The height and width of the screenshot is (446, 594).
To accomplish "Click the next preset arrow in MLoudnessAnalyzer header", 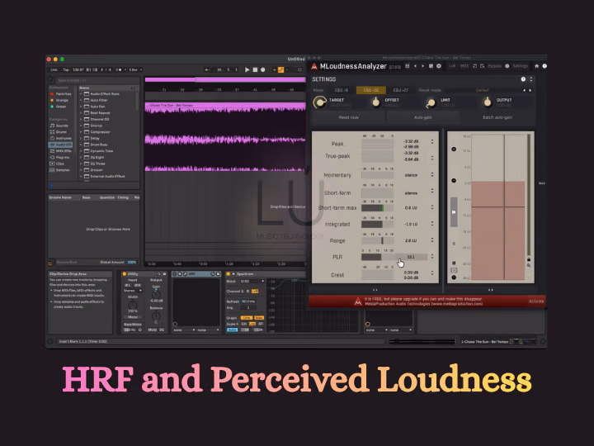I will tap(422, 66).
